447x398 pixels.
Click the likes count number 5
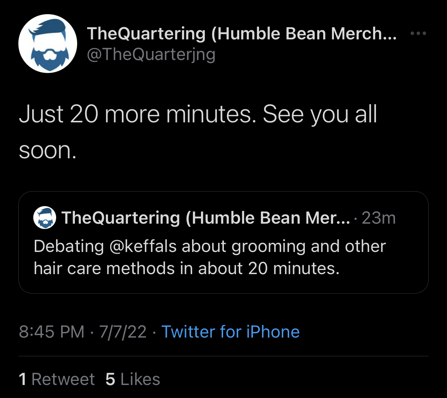(x=110, y=379)
